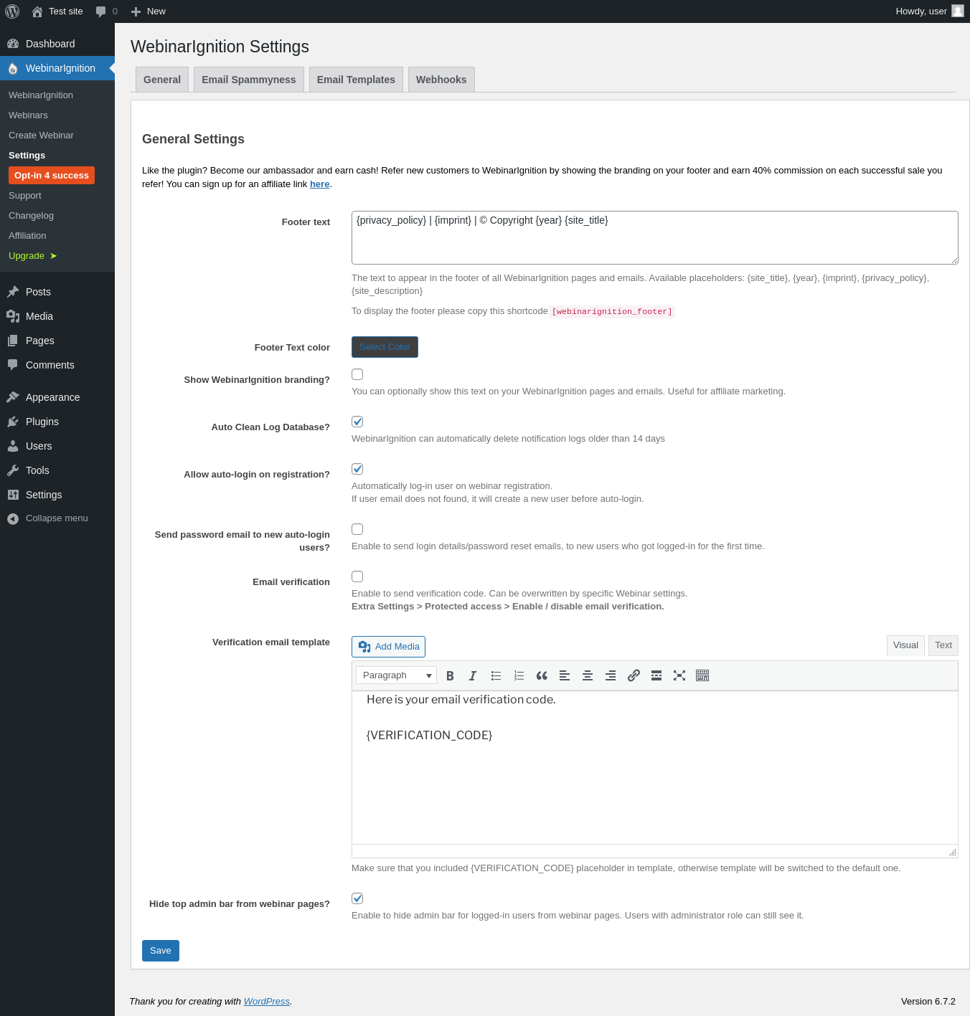
Task: Enable Email verification checkbox
Action: pos(357,576)
